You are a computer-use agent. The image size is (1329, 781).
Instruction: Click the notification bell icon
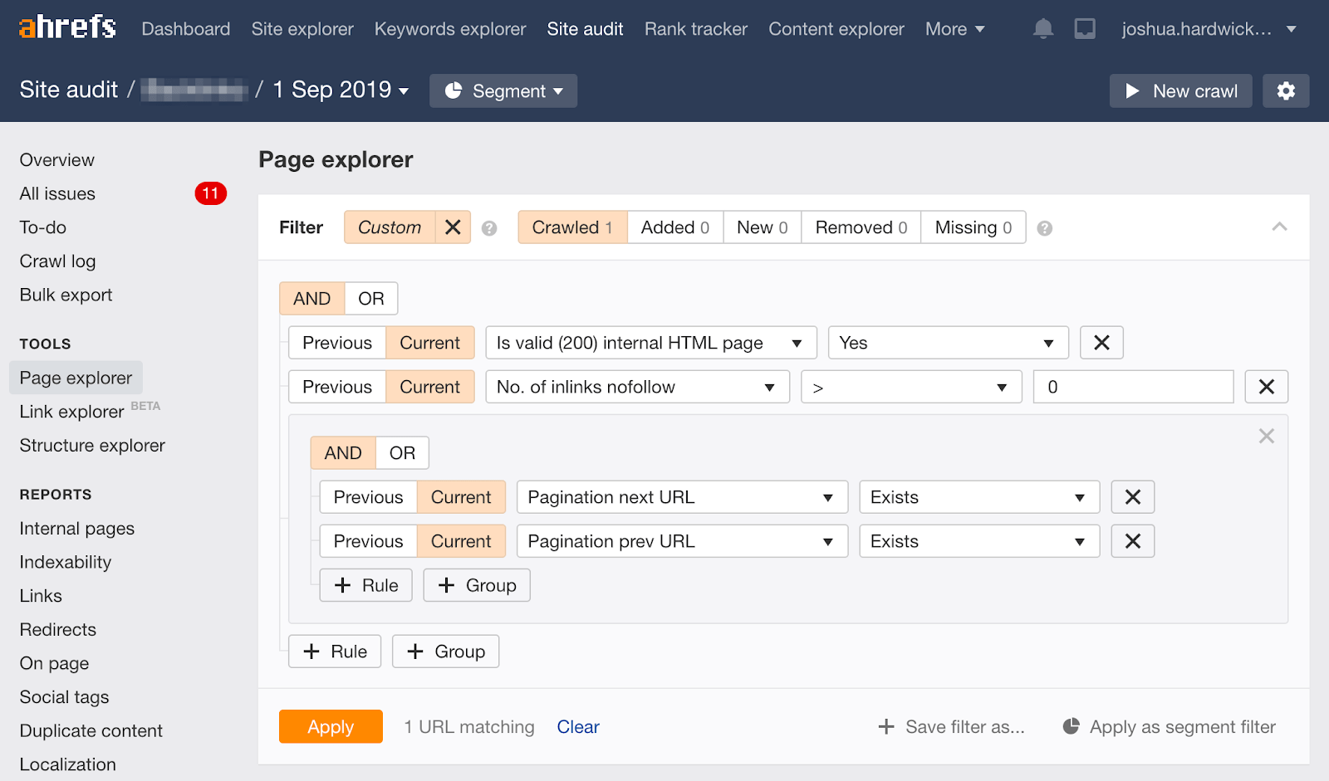(1043, 27)
